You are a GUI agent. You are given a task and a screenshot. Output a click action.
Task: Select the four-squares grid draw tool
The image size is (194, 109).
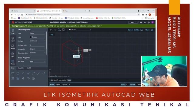18,78
